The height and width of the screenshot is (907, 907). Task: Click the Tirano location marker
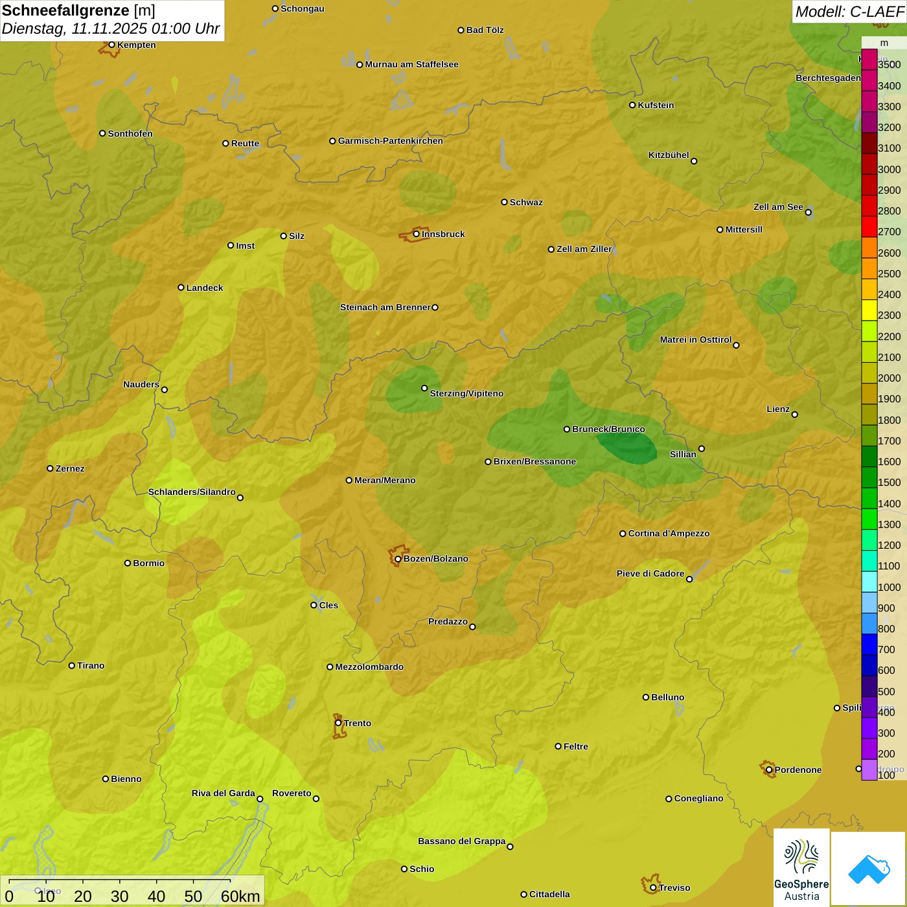[x=72, y=665]
